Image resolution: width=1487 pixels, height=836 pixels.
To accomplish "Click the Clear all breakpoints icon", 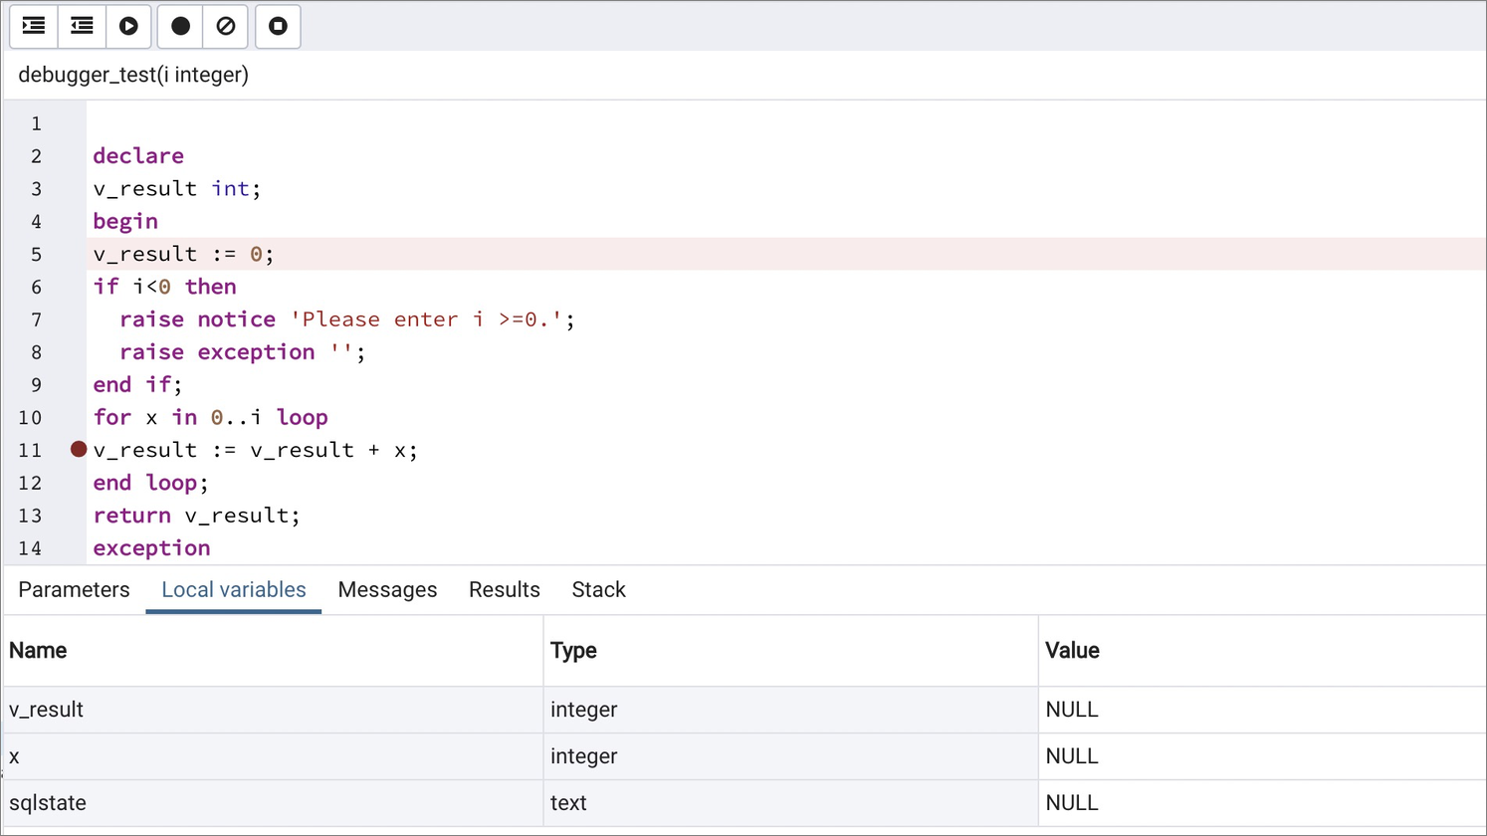I will (x=226, y=27).
